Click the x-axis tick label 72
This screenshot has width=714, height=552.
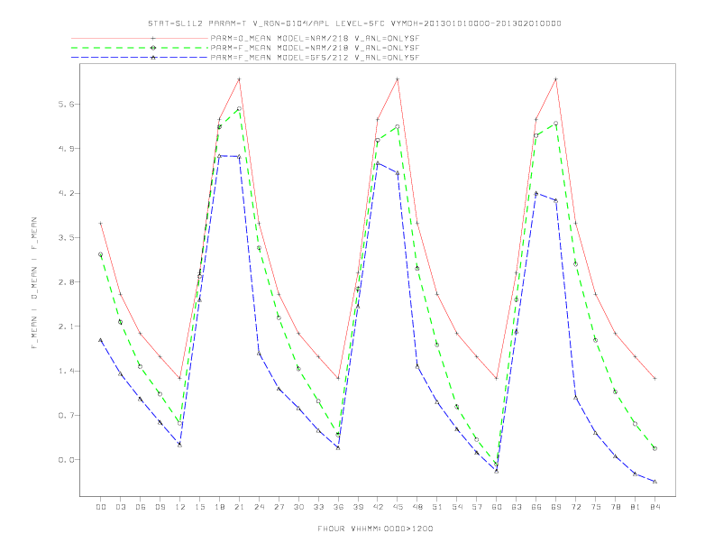(x=576, y=507)
